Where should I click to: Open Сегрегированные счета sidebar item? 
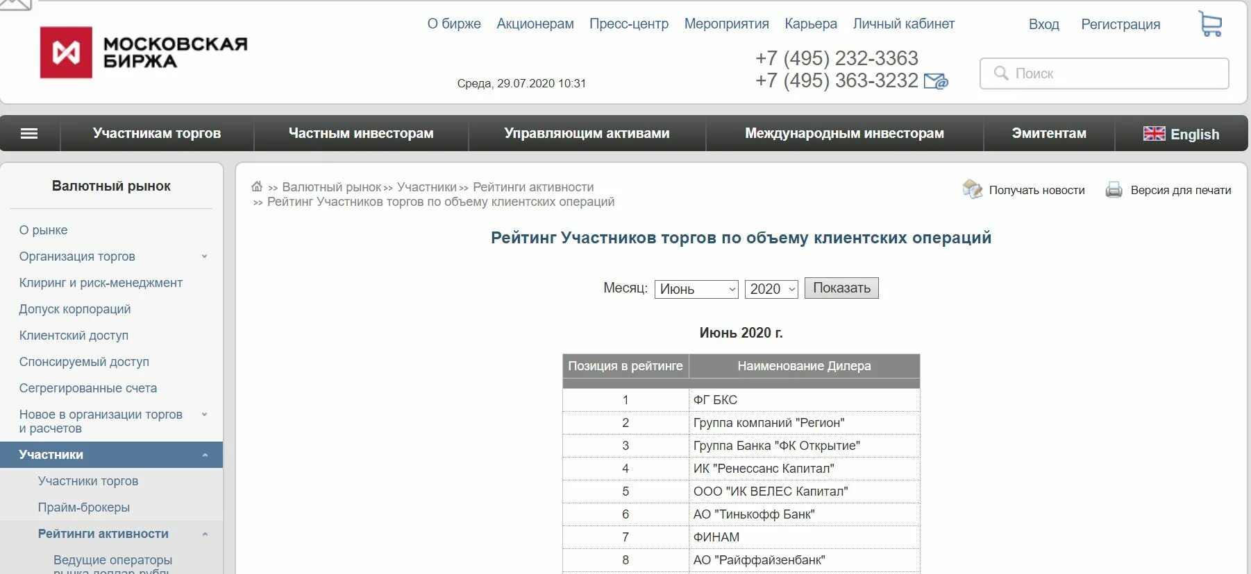coord(88,388)
